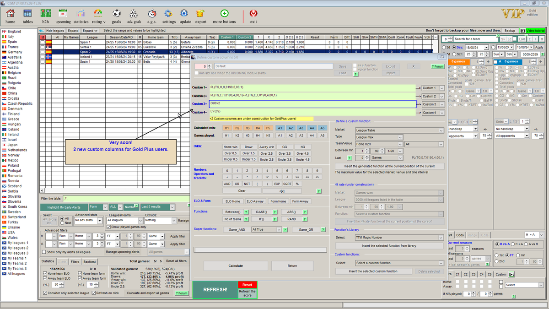Click the 'Over 2.5' odds button
The width and height of the screenshot is (549, 309).
tap(266, 153)
